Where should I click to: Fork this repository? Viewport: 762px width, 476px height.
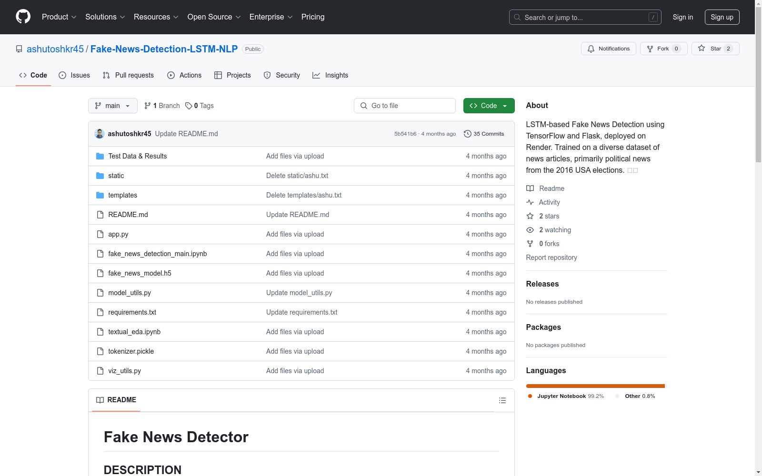click(663, 49)
